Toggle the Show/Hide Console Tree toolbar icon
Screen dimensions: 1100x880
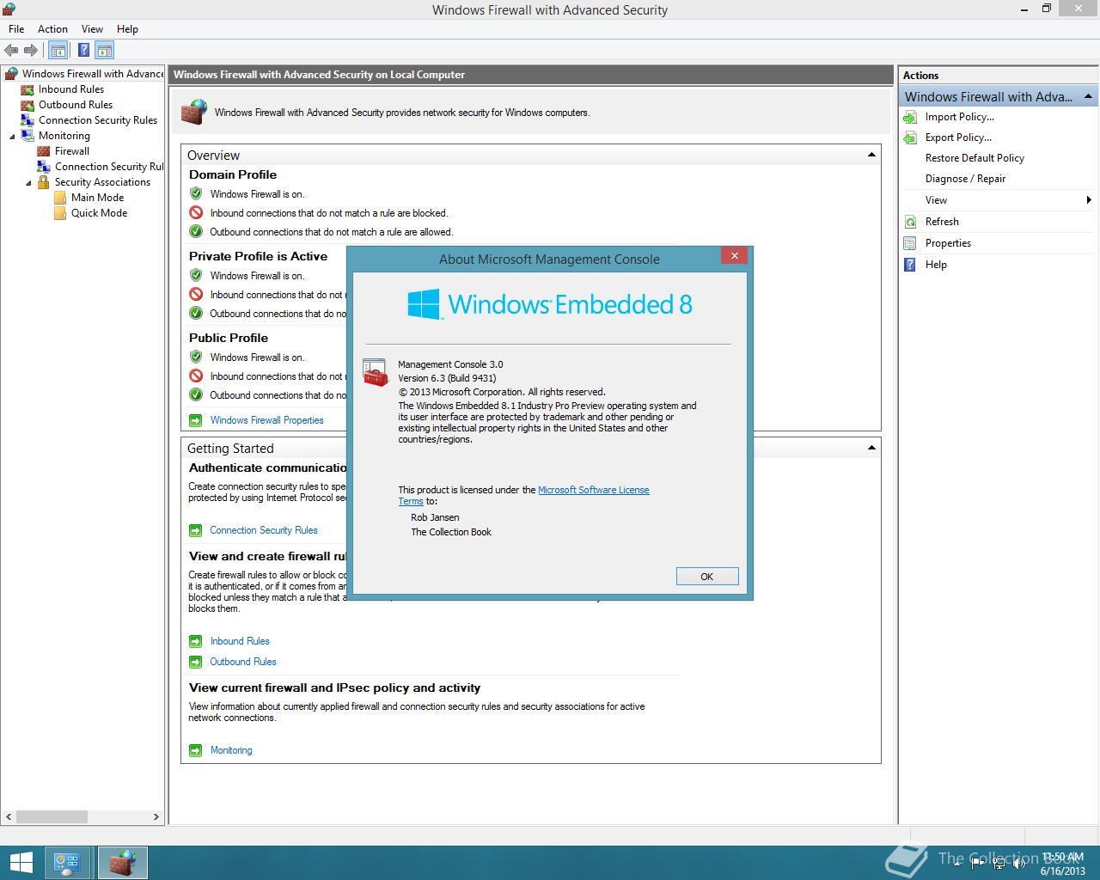tap(58, 51)
